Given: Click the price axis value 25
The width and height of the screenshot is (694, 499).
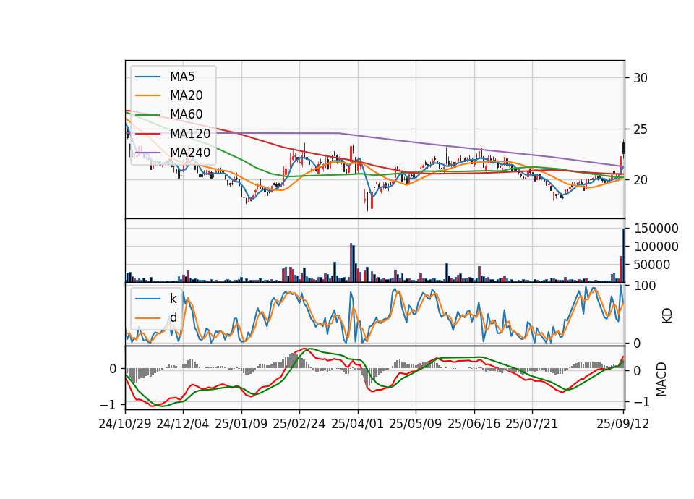Looking at the screenshot, I should (x=641, y=129).
